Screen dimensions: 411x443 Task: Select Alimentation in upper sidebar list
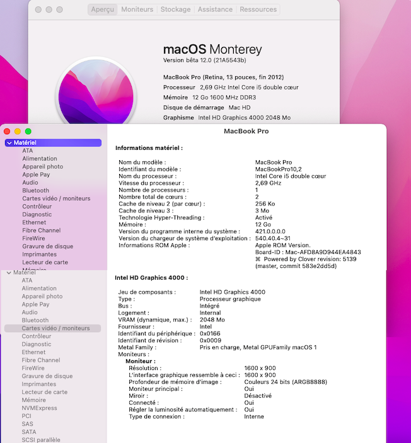[40, 159]
